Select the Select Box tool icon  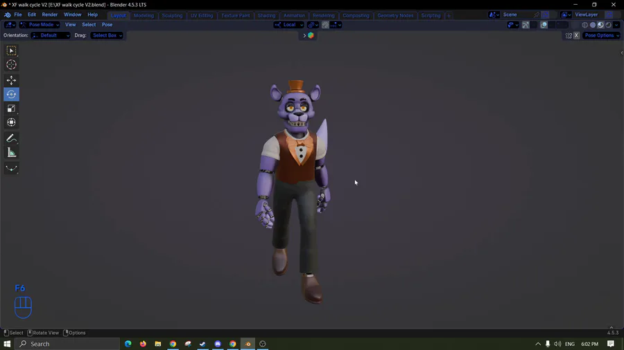coord(11,50)
